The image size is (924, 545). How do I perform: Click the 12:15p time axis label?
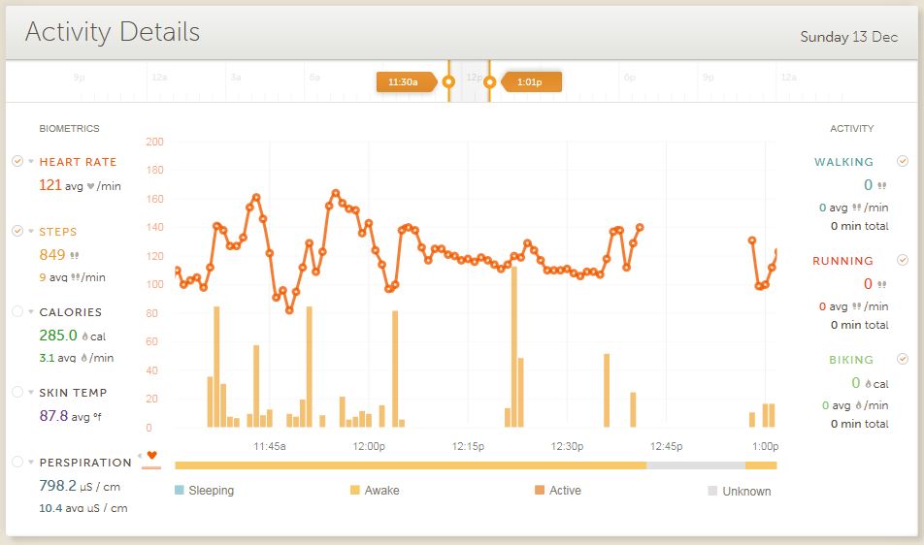point(468,446)
